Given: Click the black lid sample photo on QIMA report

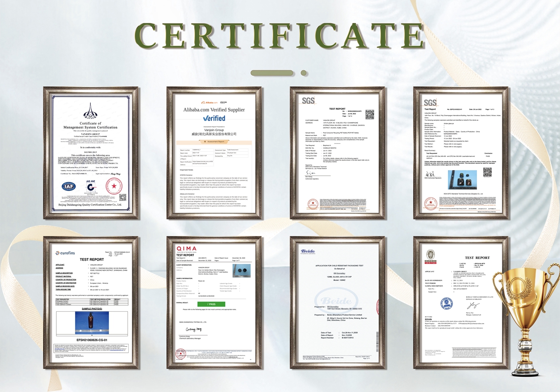Looking at the screenshot, I should [x=242, y=271].
